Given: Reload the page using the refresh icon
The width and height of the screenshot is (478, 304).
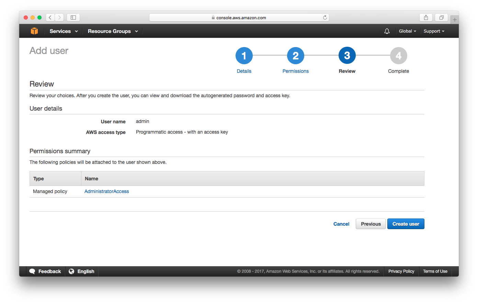Looking at the screenshot, I should [x=325, y=18].
